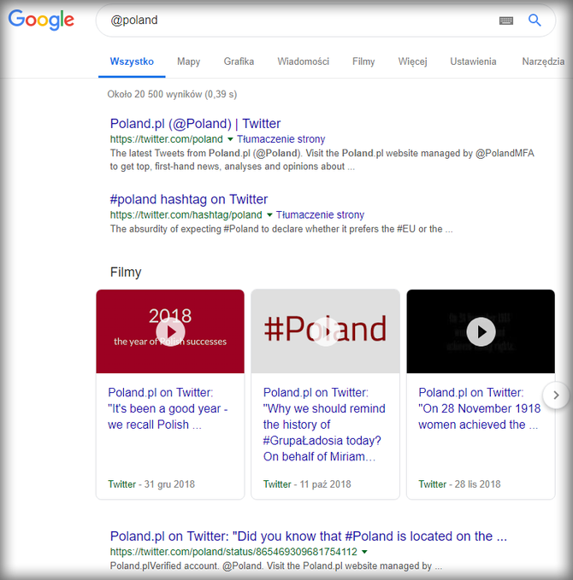573x580 pixels.
Task: Open #poland hashtag on Twitter result
Action: tap(189, 199)
